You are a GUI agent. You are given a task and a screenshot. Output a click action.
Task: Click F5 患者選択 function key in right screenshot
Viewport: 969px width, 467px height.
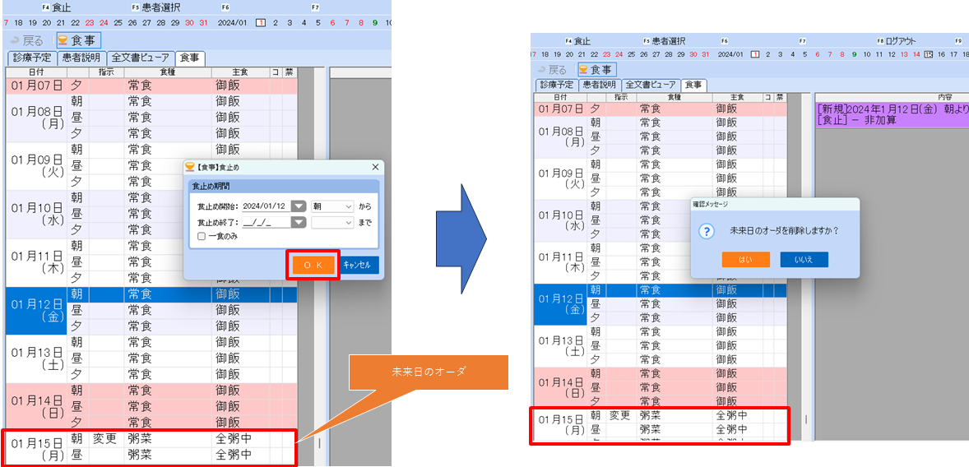pyautogui.click(x=665, y=41)
